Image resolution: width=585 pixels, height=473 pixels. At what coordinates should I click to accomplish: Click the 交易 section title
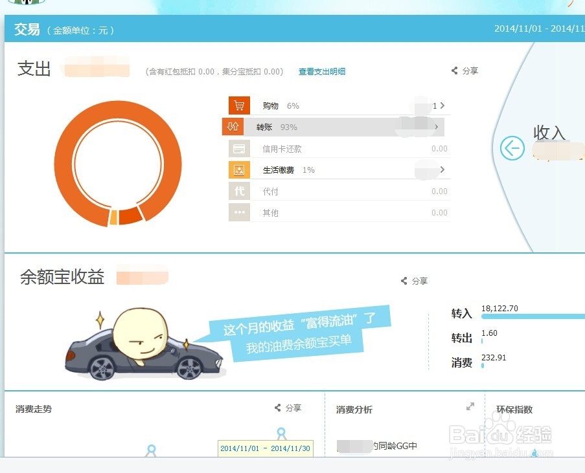27,29
